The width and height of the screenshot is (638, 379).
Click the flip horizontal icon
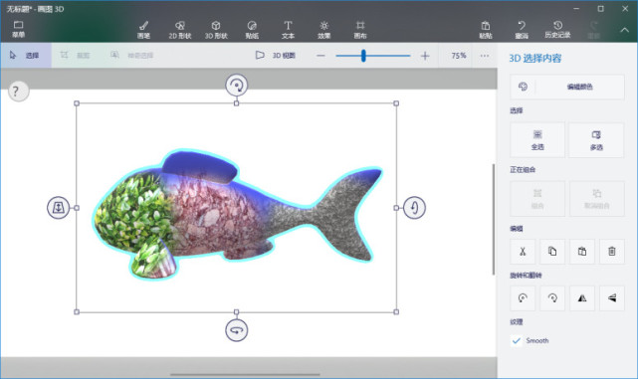click(582, 298)
